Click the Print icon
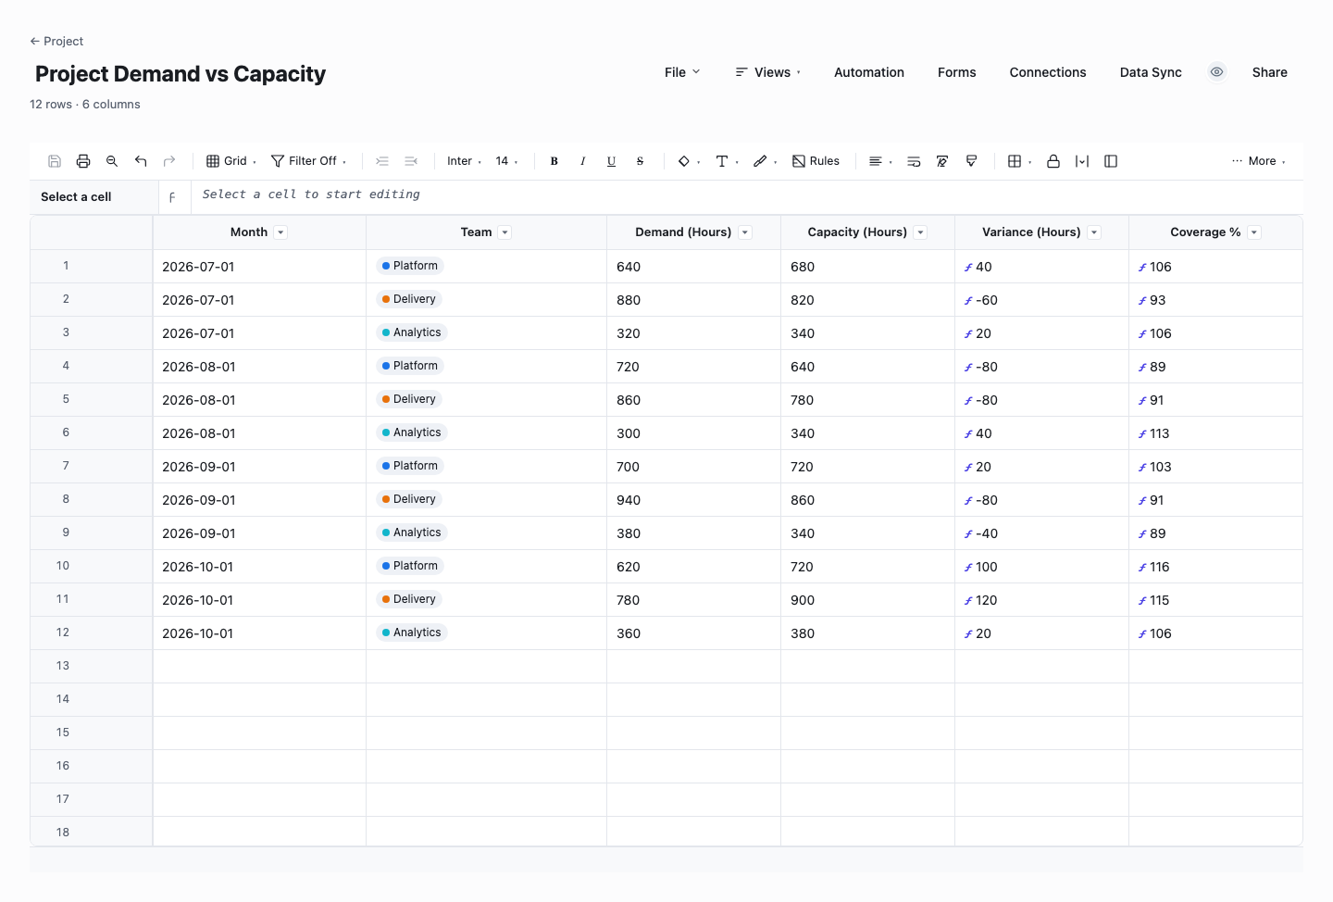The width and height of the screenshot is (1333, 902). tap(83, 161)
